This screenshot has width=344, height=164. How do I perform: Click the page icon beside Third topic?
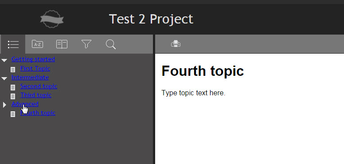click(x=13, y=96)
